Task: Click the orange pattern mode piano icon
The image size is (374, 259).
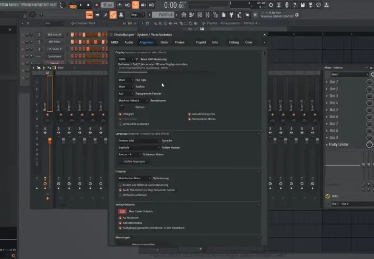Action: [x=89, y=15]
